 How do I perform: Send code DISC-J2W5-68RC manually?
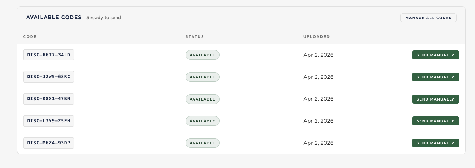[x=436, y=77]
